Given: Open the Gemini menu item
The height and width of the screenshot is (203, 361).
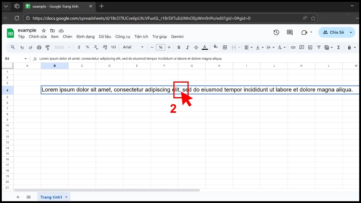Looking at the screenshot, I should tap(177, 36).
